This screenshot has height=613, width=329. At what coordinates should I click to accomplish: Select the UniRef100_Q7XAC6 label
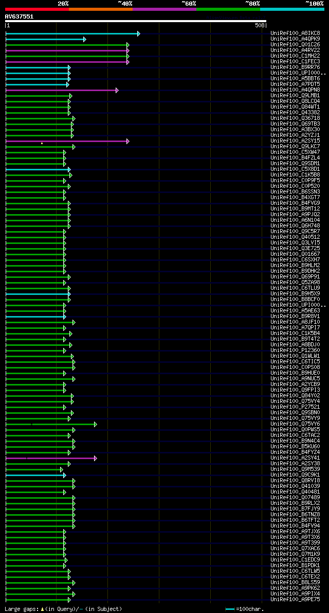click(295, 549)
